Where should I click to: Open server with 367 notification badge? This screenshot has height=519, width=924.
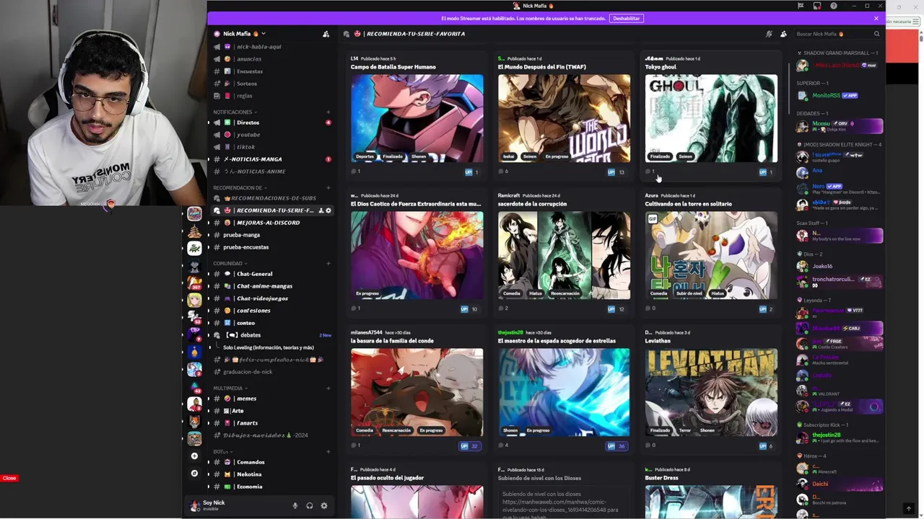(194, 283)
